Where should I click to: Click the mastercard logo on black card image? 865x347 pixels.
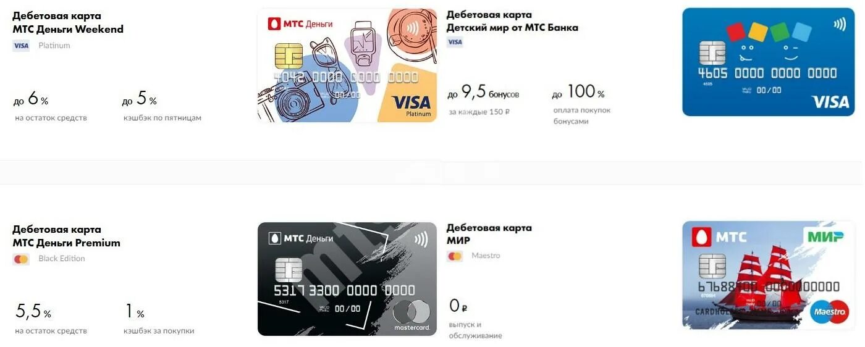click(x=412, y=316)
